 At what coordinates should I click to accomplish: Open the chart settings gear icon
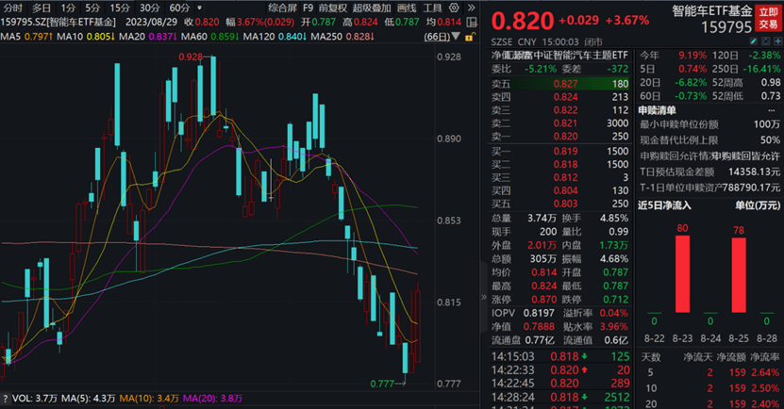pos(453,8)
